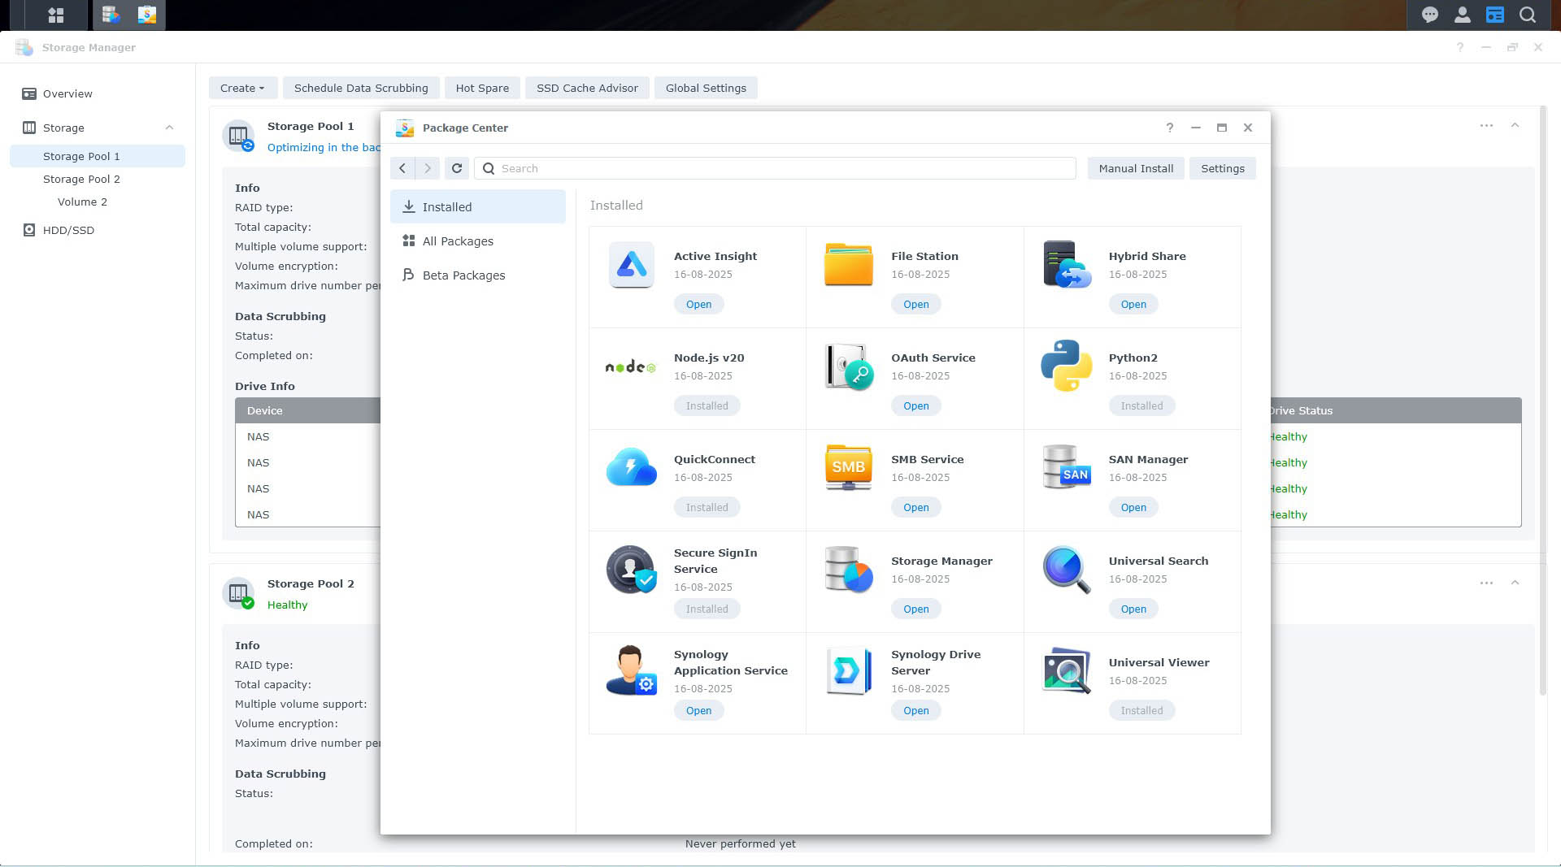Open Overview in Storage Manager
1561x867 pixels.
coord(98,93)
